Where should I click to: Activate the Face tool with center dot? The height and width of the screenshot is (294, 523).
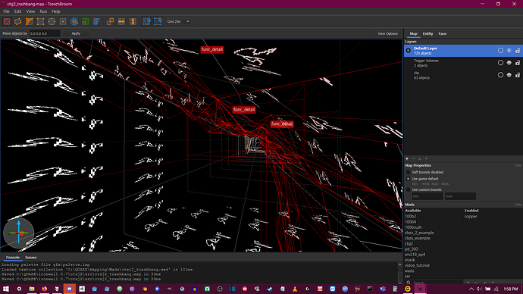click(63, 22)
